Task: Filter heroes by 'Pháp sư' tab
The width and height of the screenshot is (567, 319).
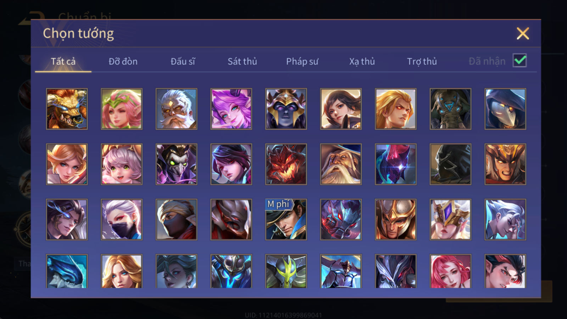Action: 302,61
